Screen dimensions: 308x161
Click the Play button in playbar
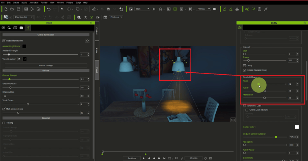(x=144, y=158)
